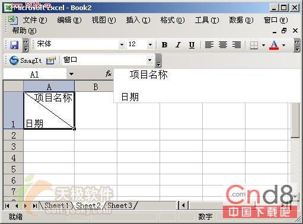Click the horizontal scrollbar left arrow

[x=184, y=206]
